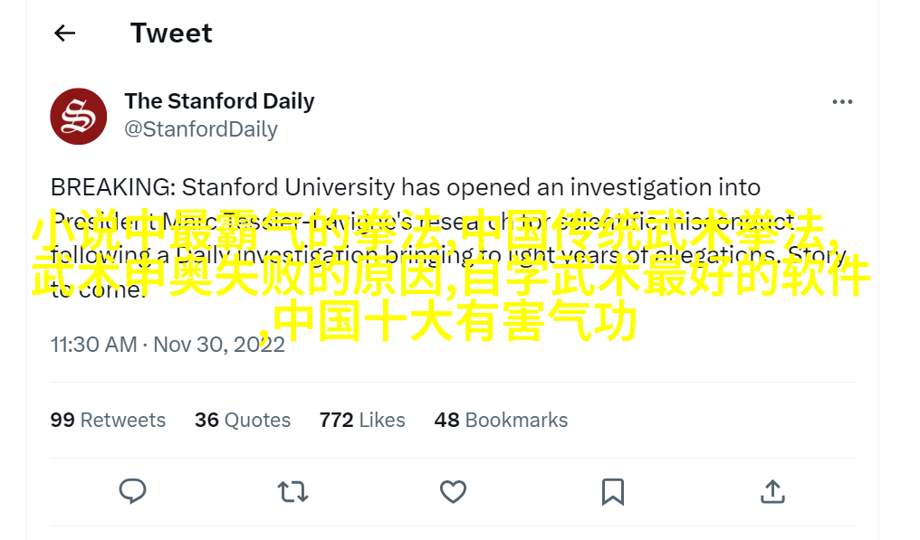Click the retweet arrows icon

pyautogui.click(x=292, y=491)
